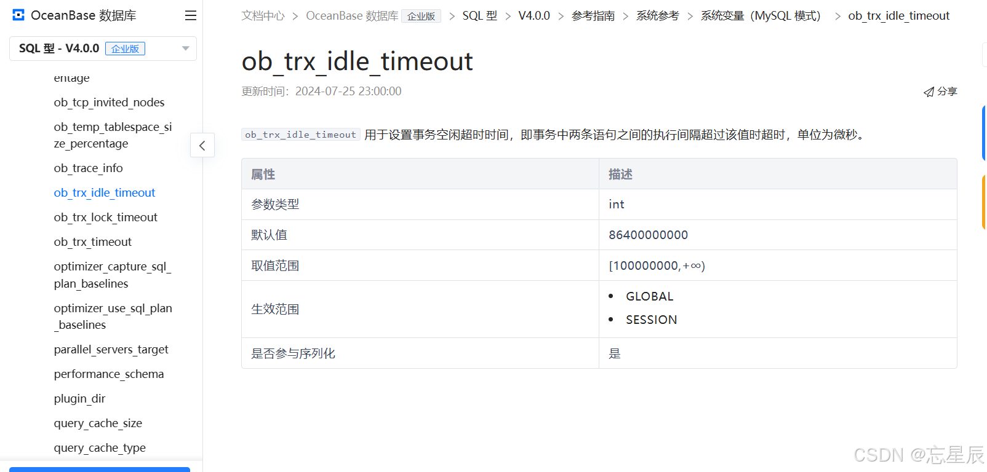
Task: Collapse the sidebar with the left chevron
Action: 202,146
